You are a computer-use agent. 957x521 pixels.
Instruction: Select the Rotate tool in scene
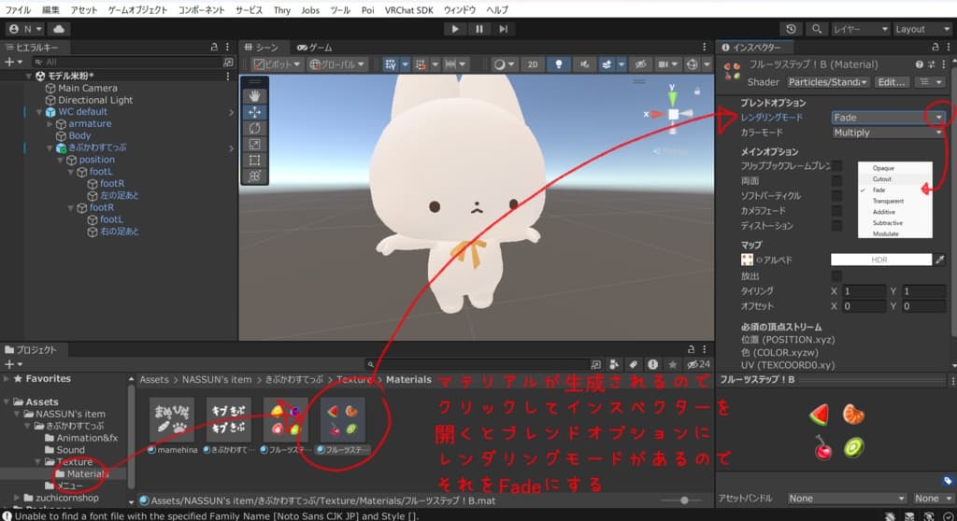click(254, 128)
